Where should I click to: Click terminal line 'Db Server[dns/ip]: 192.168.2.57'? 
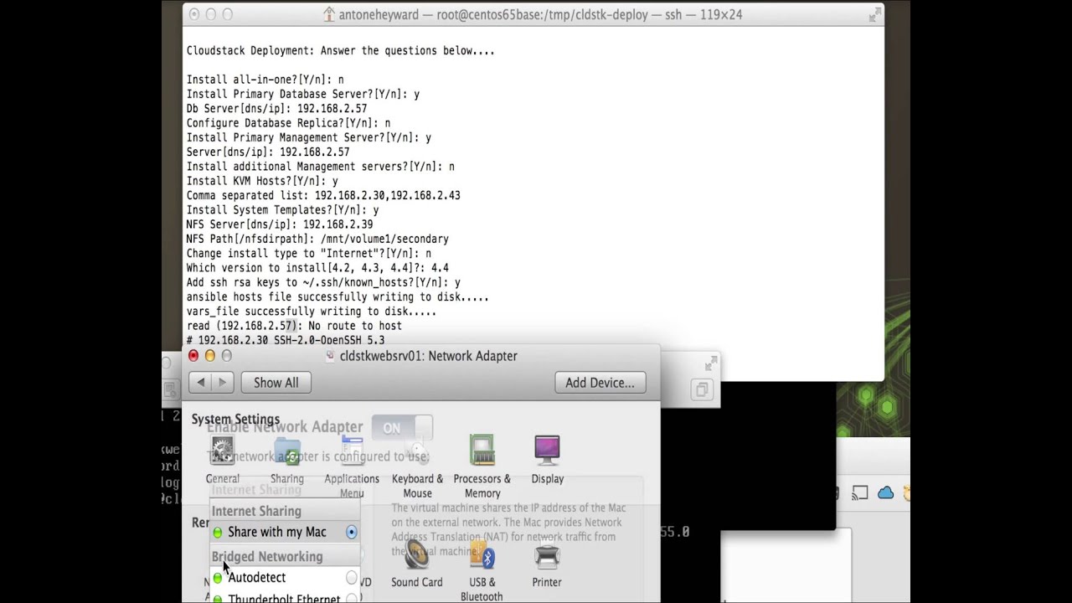pos(276,108)
